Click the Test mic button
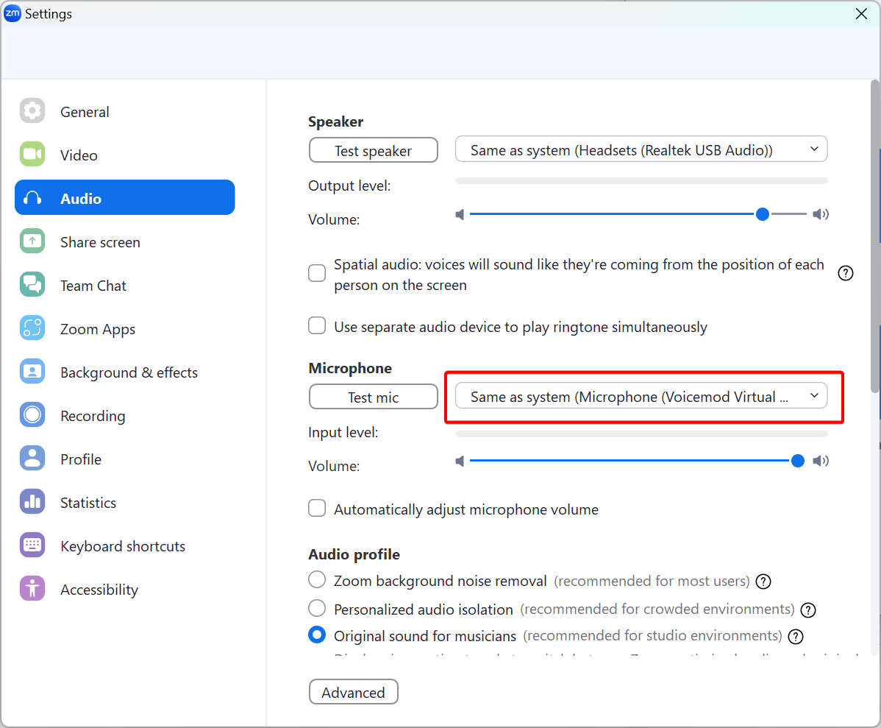 click(373, 397)
